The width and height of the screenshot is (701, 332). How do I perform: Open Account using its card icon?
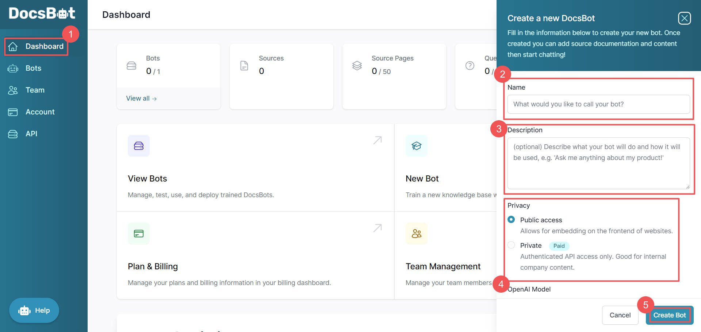[13, 112]
